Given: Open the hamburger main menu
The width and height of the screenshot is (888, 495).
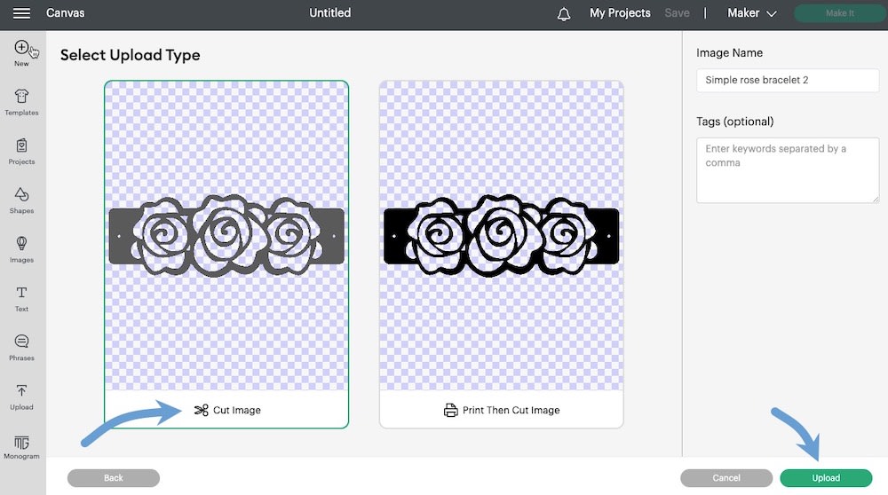Looking at the screenshot, I should pyautogui.click(x=21, y=13).
